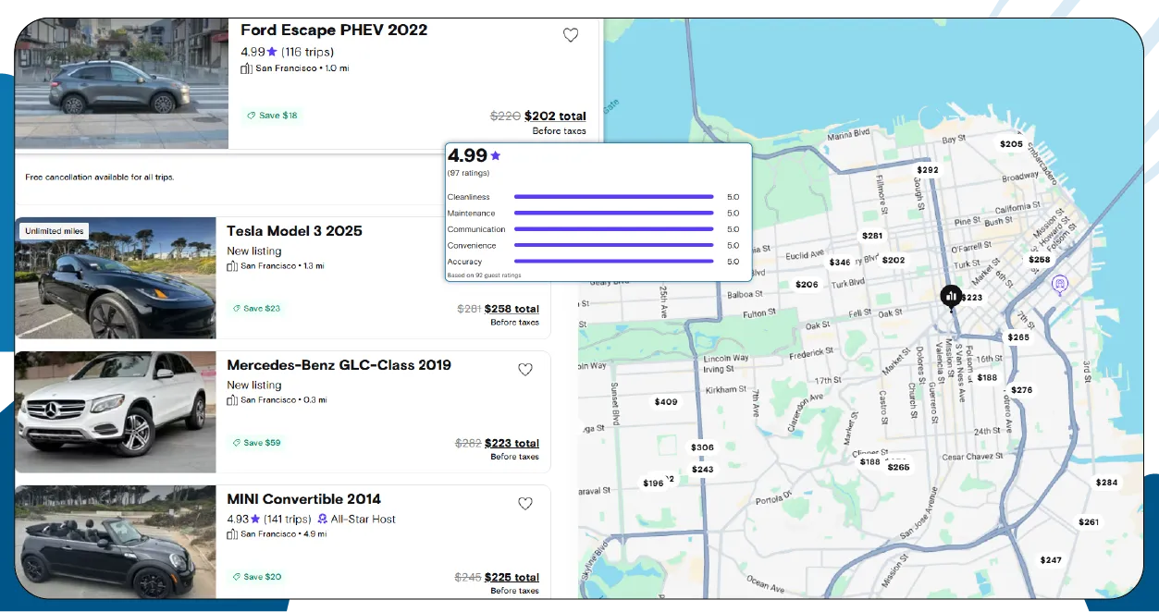This screenshot has height=612, width=1159.
Task: Select the $247 map price marker
Action: [1051, 560]
